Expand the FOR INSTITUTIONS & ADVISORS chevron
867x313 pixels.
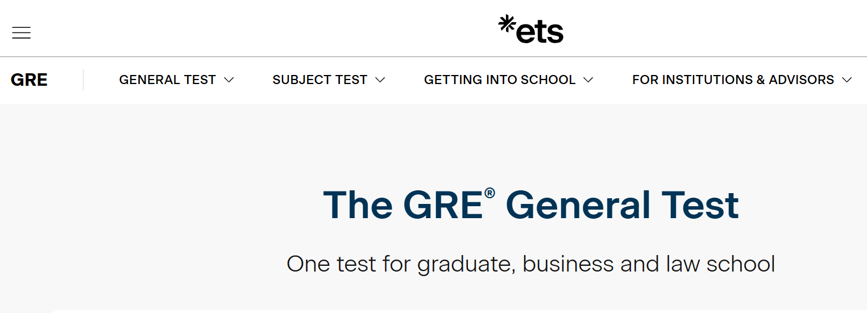[x=847, y=80]
